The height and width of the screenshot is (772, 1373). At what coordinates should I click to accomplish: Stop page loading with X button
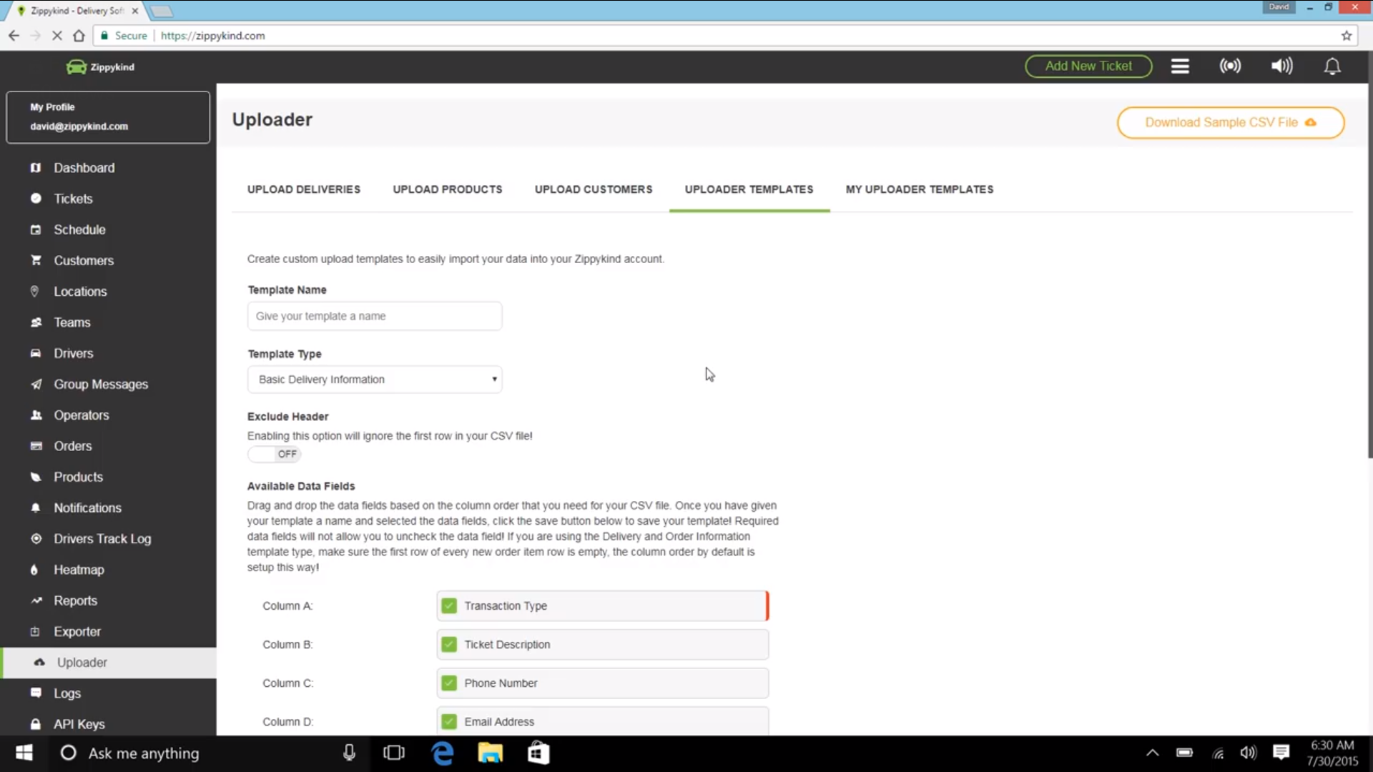point(57,36)
